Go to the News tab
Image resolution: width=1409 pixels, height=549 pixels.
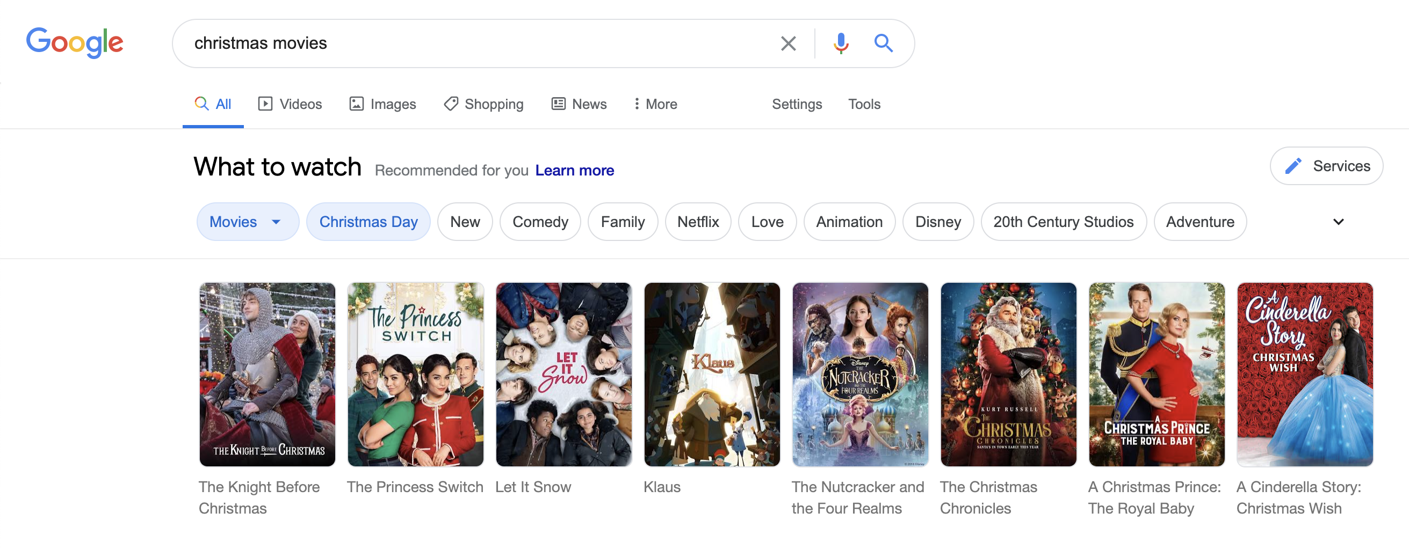point(579,104)
